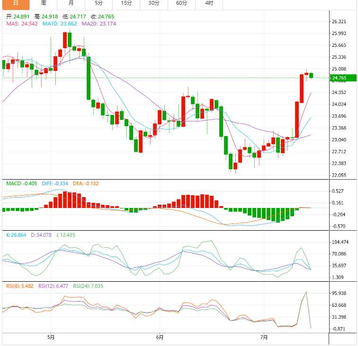Open the 5分 timeframe tab
Image resolution: width=358 pixels, height=346 pixels.
98,3
